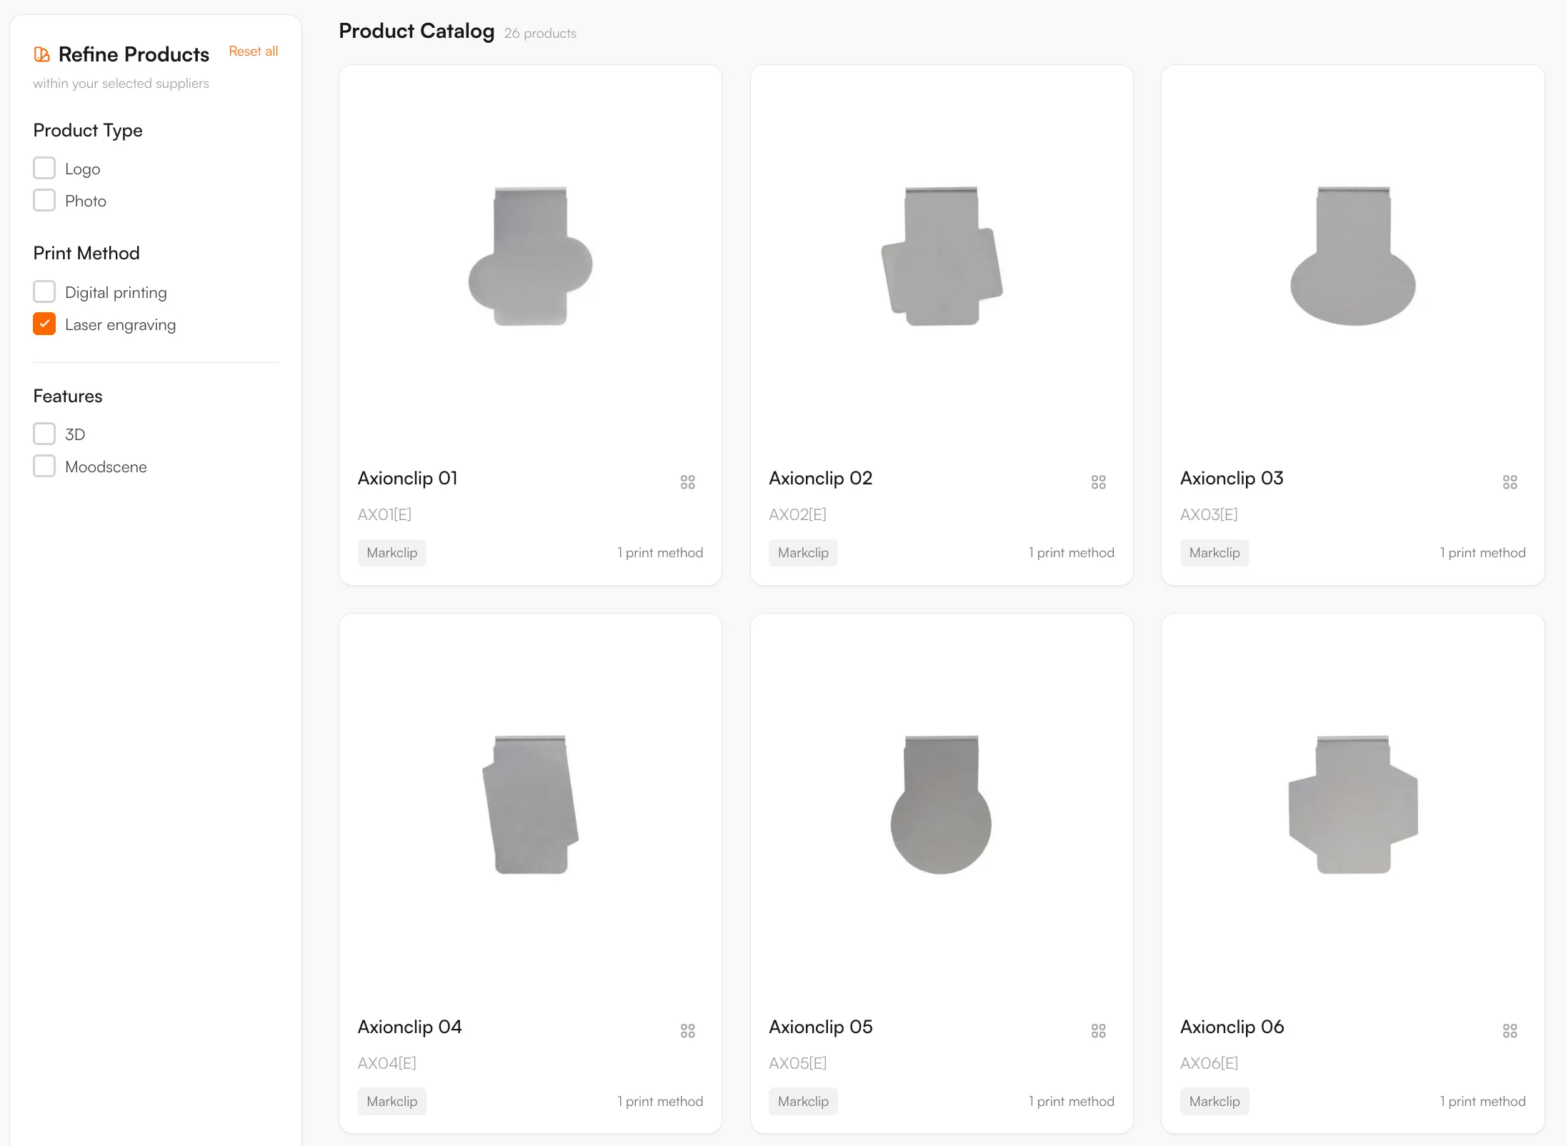
Task: Click '1 print method' on Axionclip 06
Action: pyautogui.click(x=1483, y=1102)
